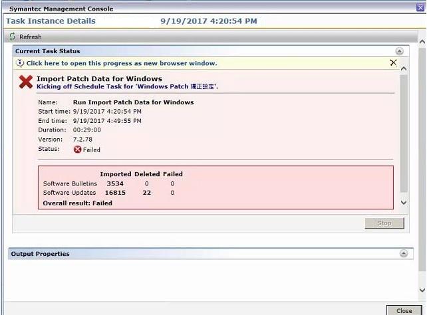The height and width of the screenshot is (315, 427).
Task: Click the 'Failed' status text
Action: (92, 150)
